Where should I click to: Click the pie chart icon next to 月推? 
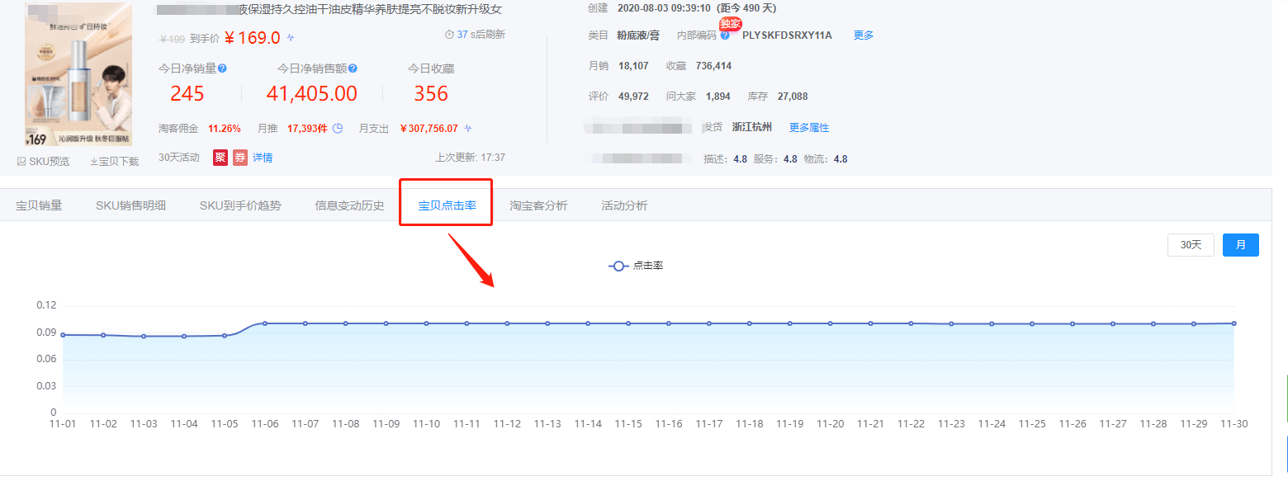[x=339, y=128]
